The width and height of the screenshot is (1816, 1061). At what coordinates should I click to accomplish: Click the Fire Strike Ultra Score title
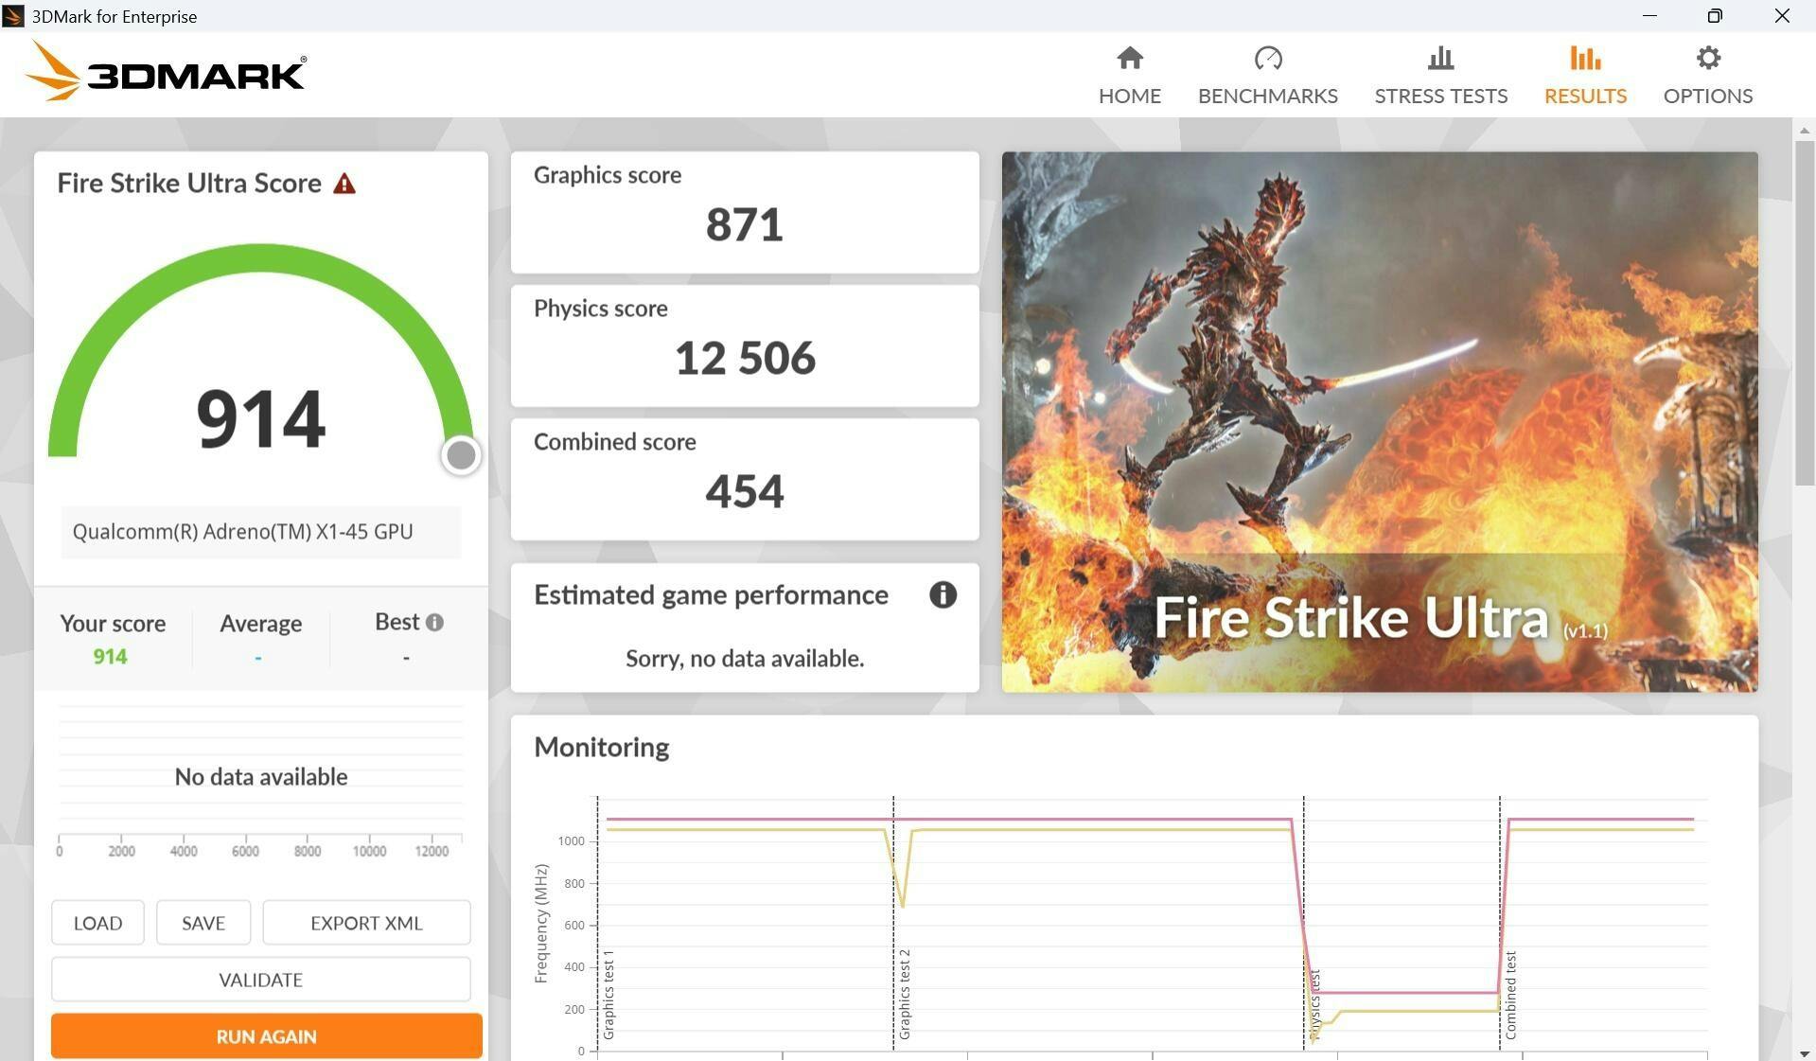tap(189, 183)
